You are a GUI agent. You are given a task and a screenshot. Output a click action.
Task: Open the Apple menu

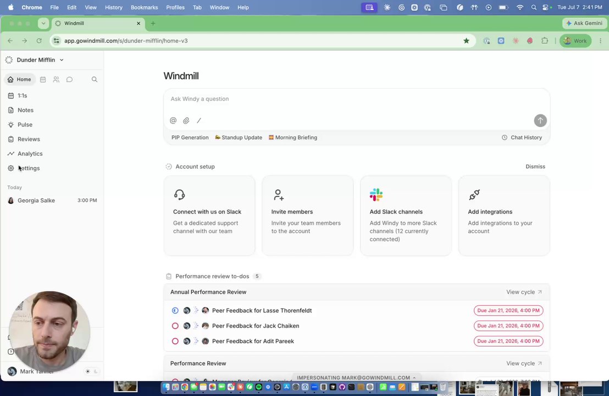pyautogui.click(x=11, y=7)
